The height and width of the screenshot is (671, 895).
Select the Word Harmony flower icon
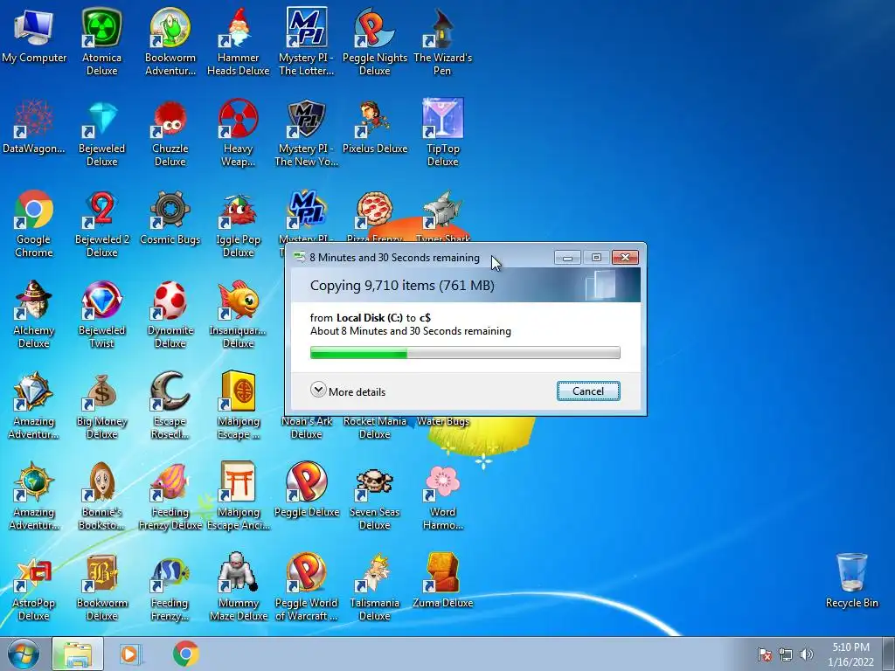[442, 496]
